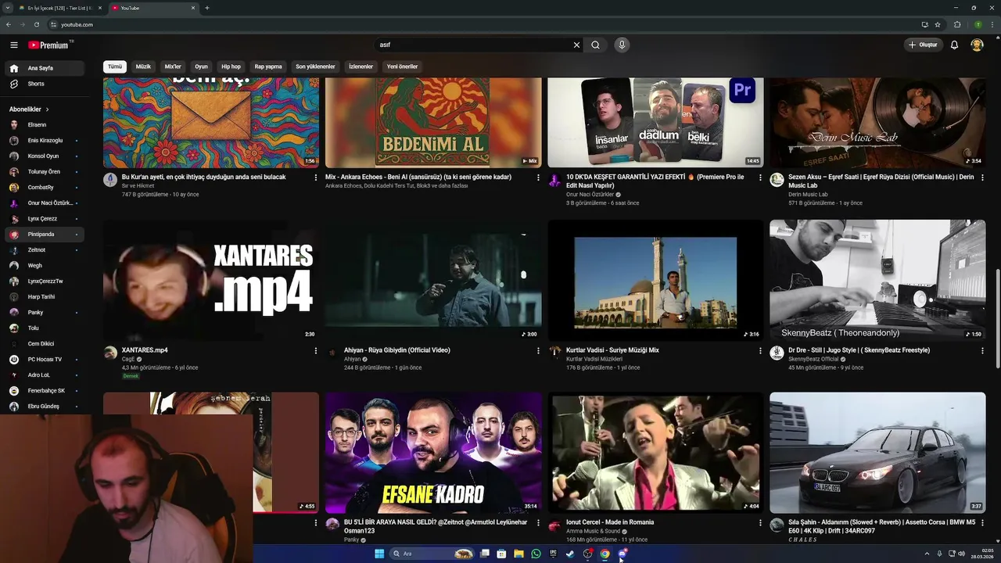Image resolution: width=1001 pixels, height=563 pixels.
Task: Select the İzlenenler filter chip
Action: pyautogui.click(x=361, y=66)
